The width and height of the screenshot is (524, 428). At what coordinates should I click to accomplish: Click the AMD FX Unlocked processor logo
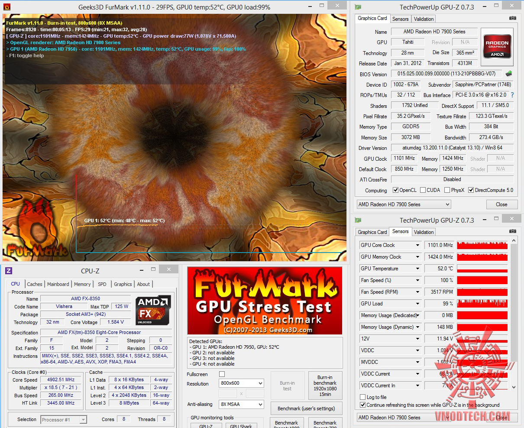pos(153,310)
